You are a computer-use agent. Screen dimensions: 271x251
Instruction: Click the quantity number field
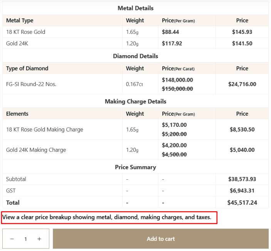coord(25,239)
